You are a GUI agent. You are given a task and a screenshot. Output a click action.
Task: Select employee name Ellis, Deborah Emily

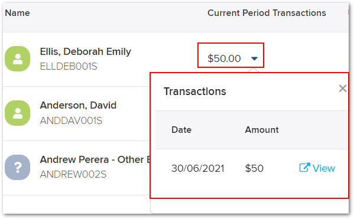coord(85,51)
